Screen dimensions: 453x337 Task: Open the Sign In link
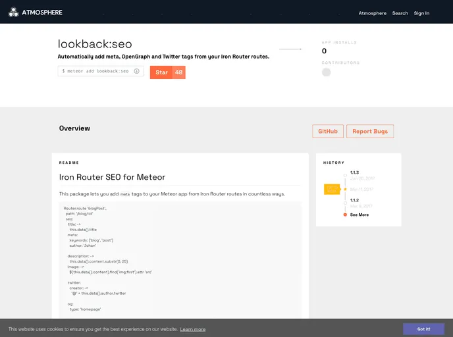(x=421, y=13)
